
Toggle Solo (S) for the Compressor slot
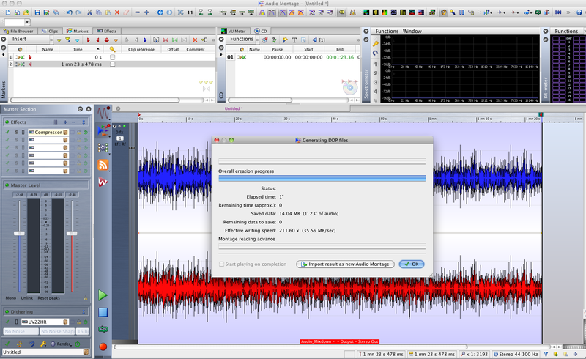point(16,132)
